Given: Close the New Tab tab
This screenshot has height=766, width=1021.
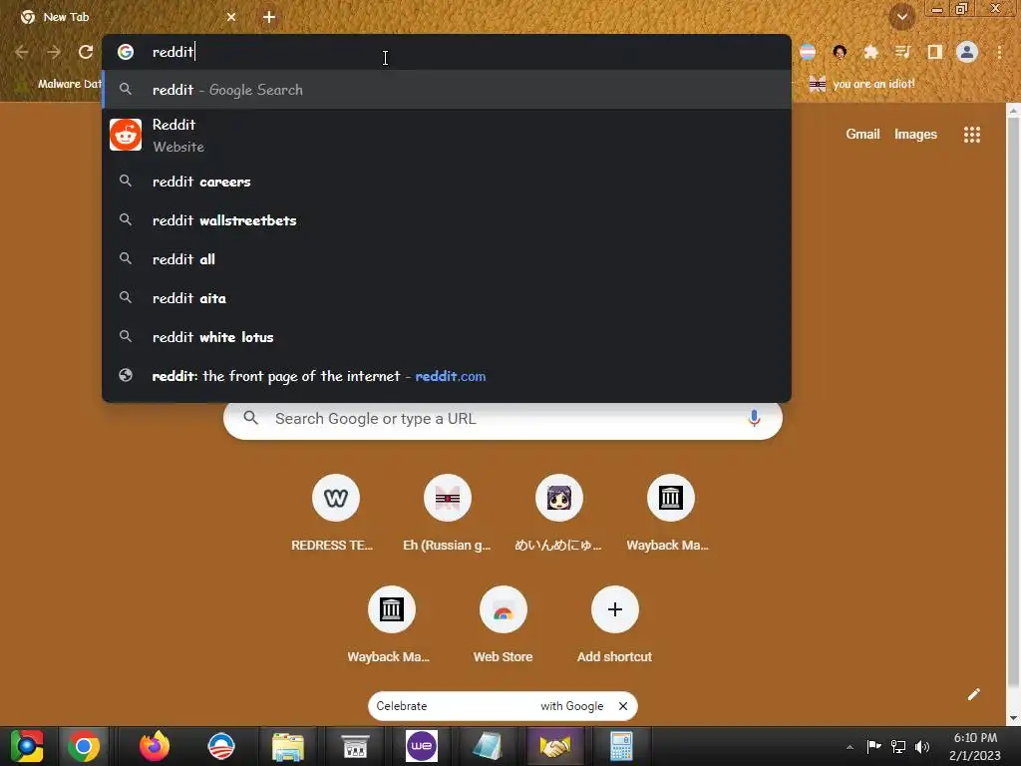Looking at the screenshot, I should tap(231, 18).
